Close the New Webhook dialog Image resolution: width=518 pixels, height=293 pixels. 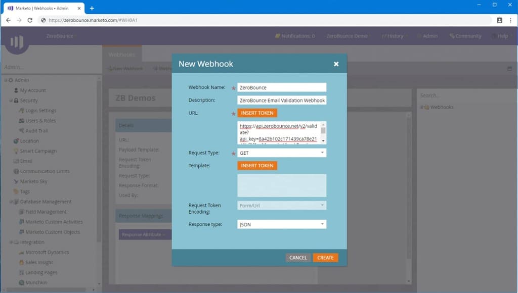pos(336,64)
